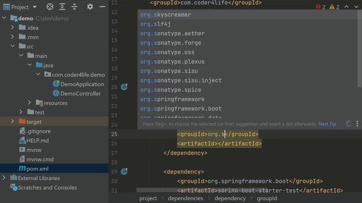Click the completion popup scrollbar

(x=359, y=49)
